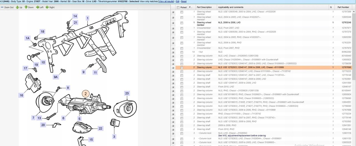The image size is (356, 146).
Task: Click the Zoom Out tool
Action: tap(7, 7)
